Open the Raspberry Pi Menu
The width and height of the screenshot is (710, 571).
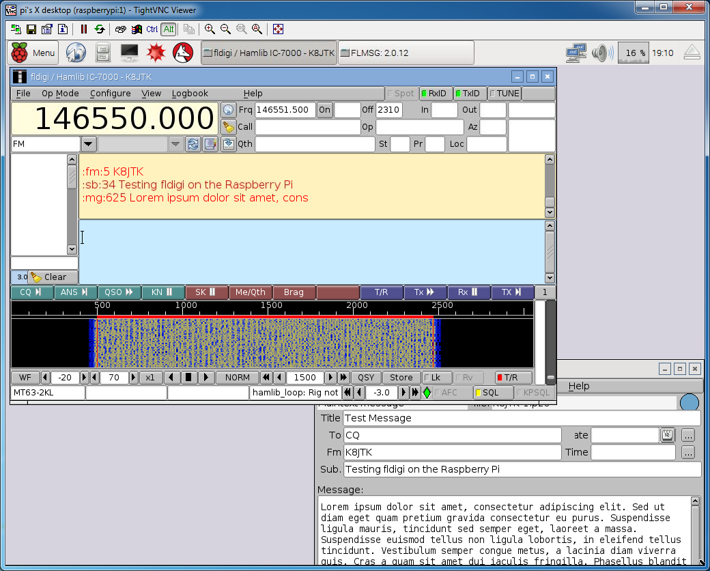click(x=33, y=53)
